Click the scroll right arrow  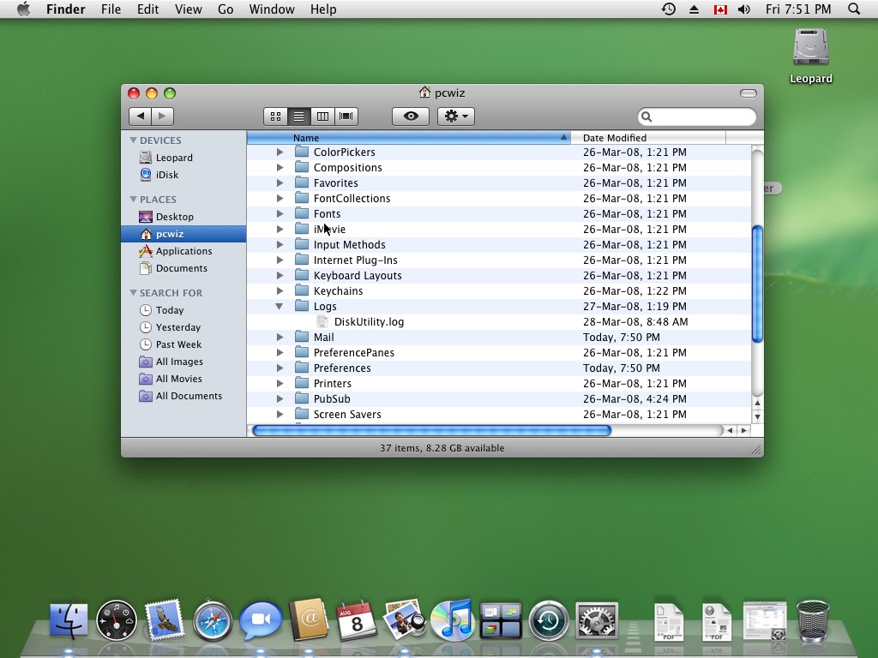[x=743, y=430]
